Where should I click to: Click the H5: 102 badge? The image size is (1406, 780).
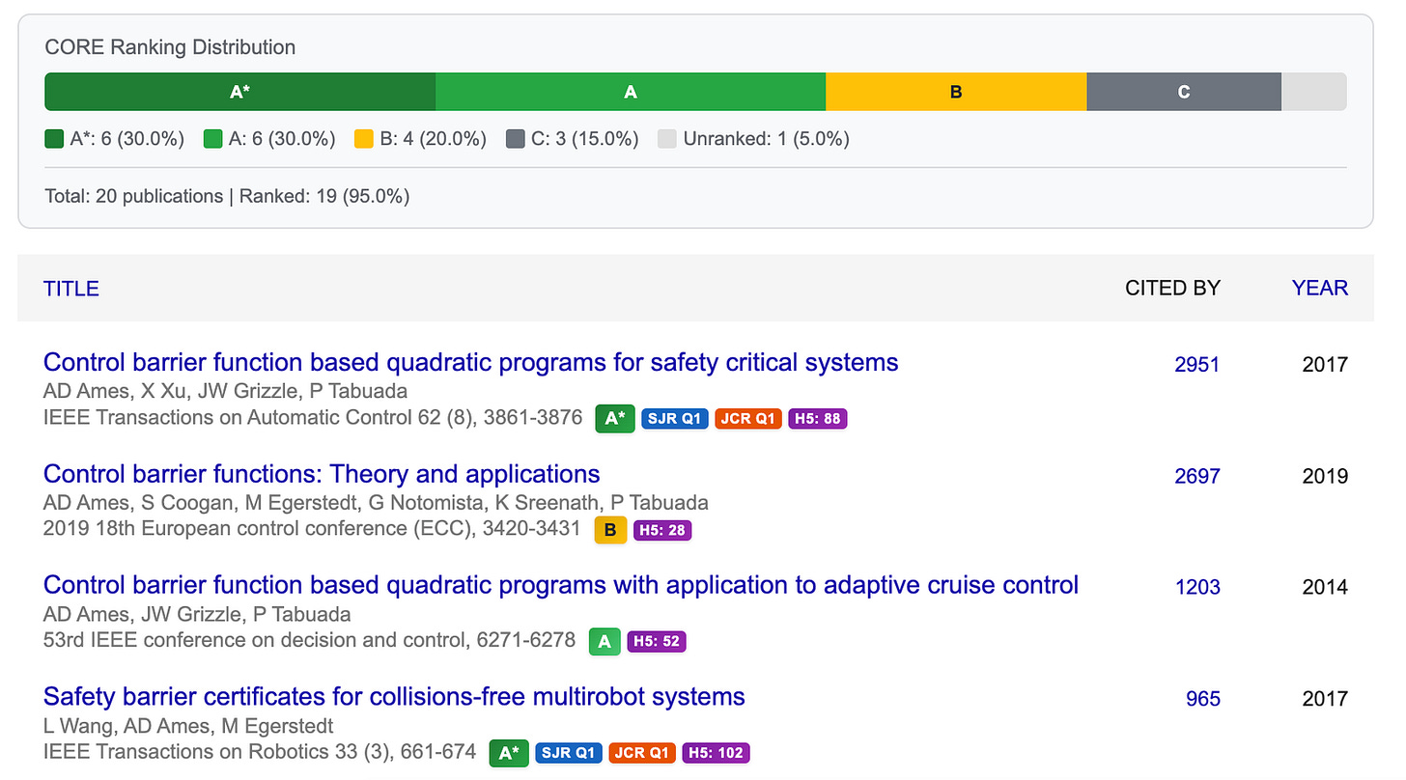717,753
